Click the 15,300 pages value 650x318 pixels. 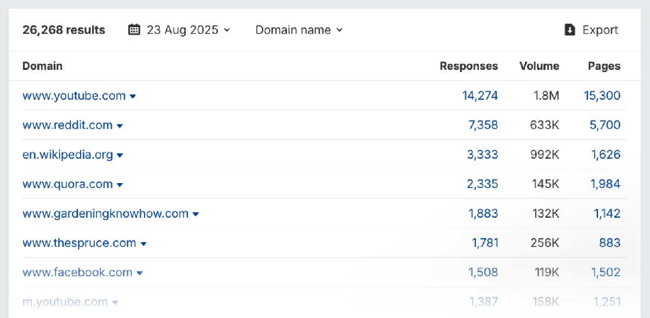coord(602,96)
